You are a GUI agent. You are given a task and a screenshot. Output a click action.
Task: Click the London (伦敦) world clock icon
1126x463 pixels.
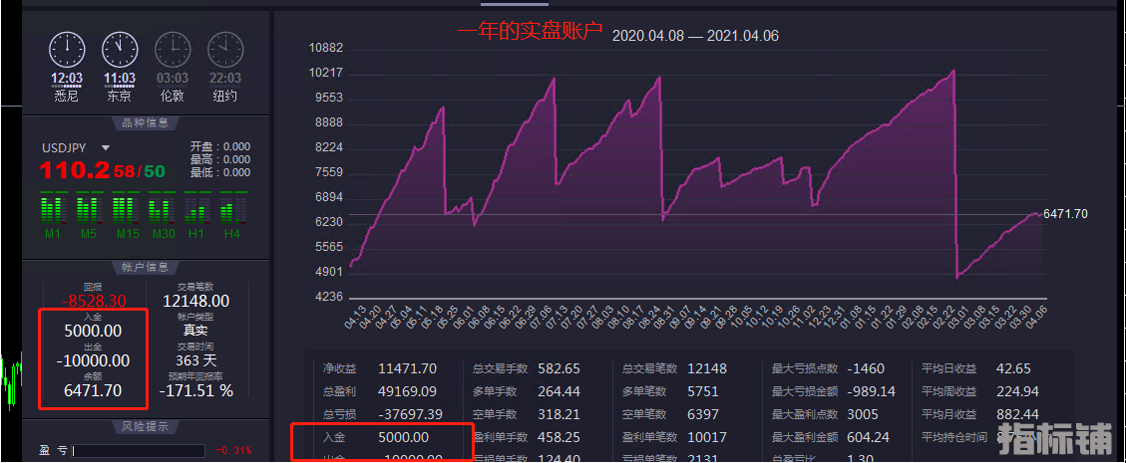click(x=173, y=50)
